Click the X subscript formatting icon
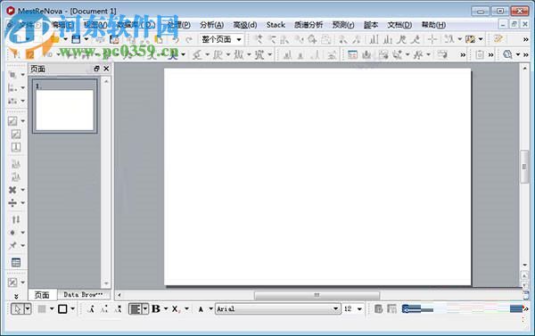The image size is (535, 336). tap(176, 309)
